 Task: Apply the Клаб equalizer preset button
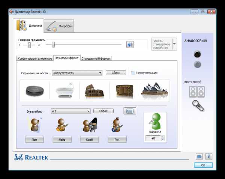click(89, 140)
